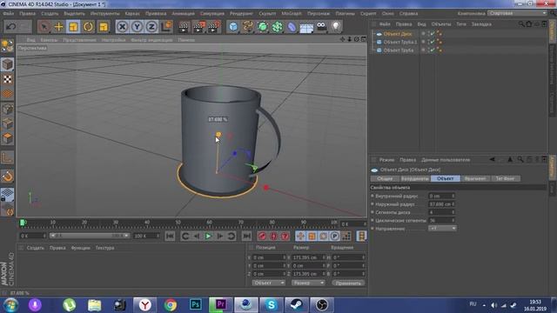Select Points mode in left palette
557x313 pixels.
(7, 109)
